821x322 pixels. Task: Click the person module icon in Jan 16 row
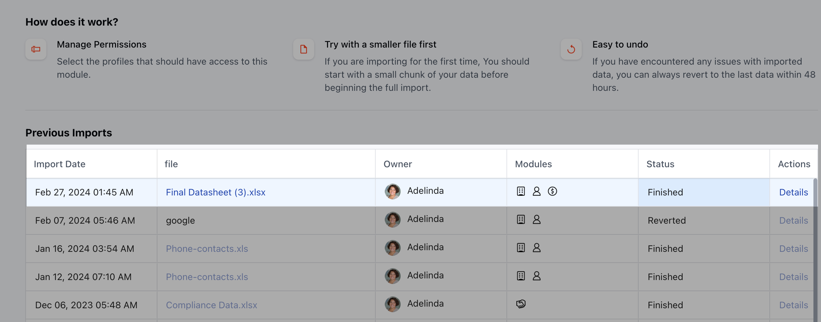(537, 248)
